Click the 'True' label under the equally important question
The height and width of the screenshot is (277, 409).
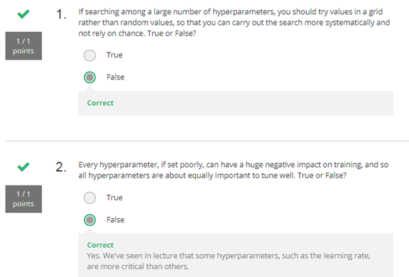click(114, 197)
